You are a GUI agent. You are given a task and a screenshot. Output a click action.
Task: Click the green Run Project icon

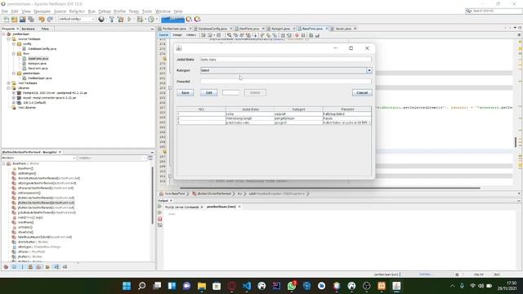129,20
